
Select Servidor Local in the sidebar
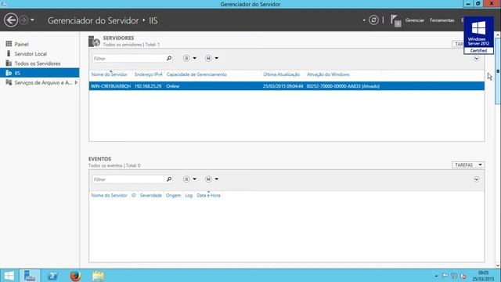coord(31,54)
